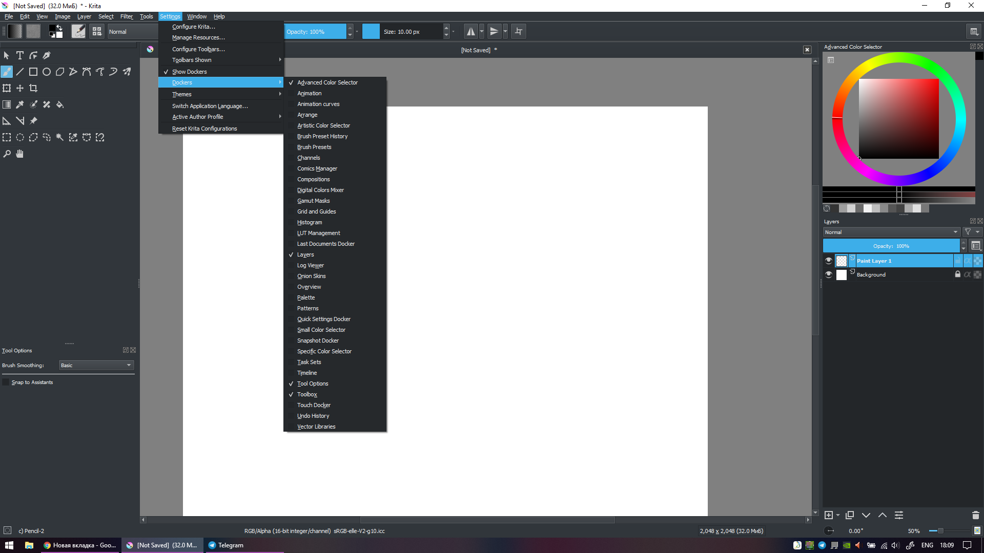Select the Freehand Brush tool

coord(7,72)
